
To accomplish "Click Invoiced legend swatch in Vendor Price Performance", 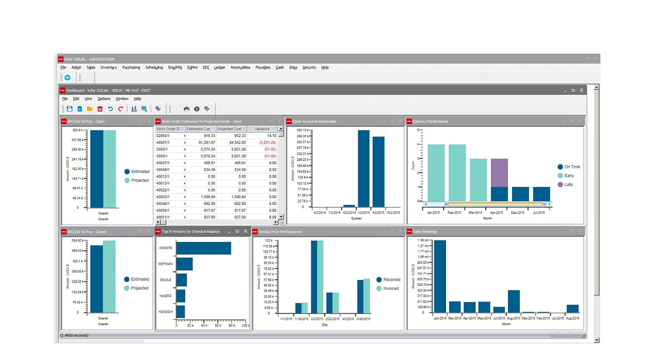I will point(379,288).
